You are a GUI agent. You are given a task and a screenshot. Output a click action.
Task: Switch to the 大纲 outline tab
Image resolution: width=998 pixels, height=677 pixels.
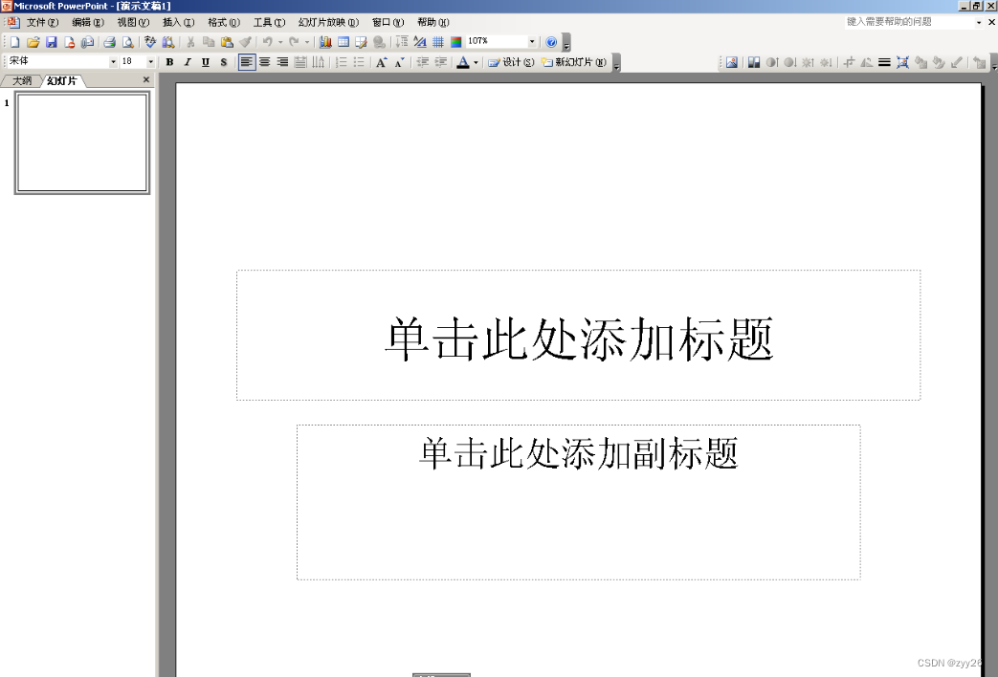click(x=22, y=81)
